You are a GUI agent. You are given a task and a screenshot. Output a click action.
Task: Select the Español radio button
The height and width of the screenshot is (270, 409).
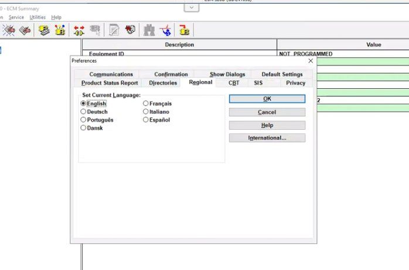tap(146, 120)
